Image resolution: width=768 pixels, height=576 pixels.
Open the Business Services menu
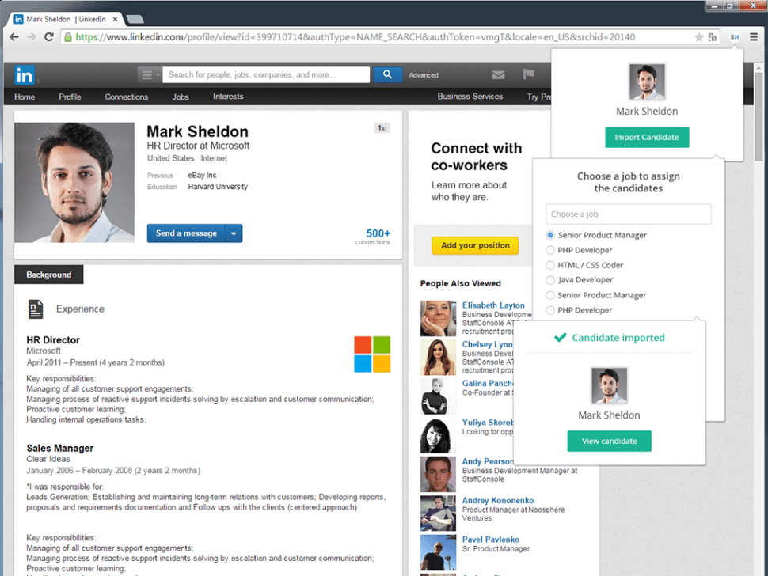pyautogui.click(x=470, y=97)
